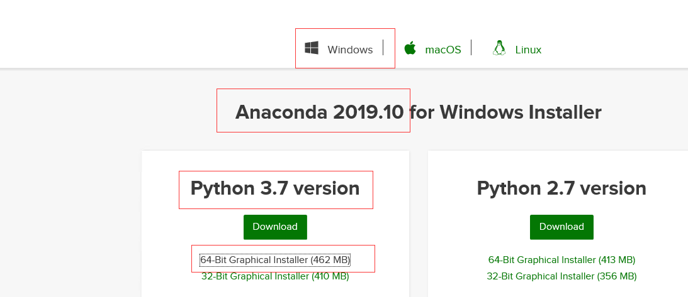The image size is (688, 297).
Task: Select the Windows tab label
Action: [x=350, y=50]
